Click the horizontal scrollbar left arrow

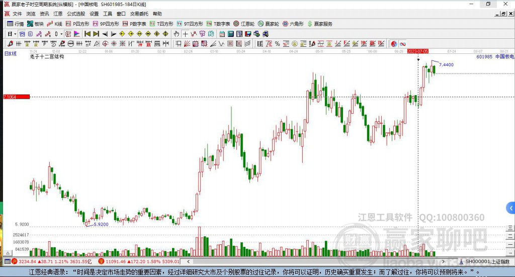pyautogui.click(x=188, y=261)
